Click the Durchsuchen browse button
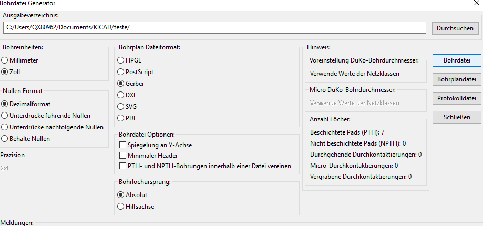The image size is (483, 226). point(455,28)
